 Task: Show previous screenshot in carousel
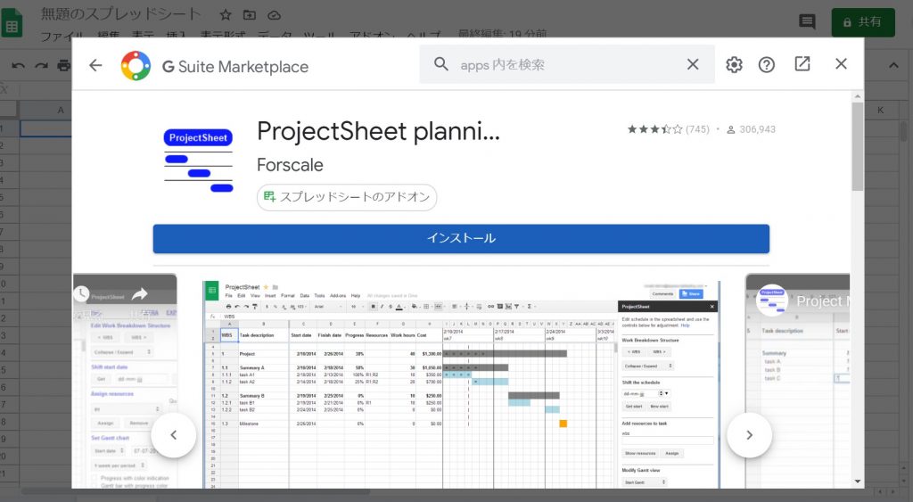tap(174, 435)
